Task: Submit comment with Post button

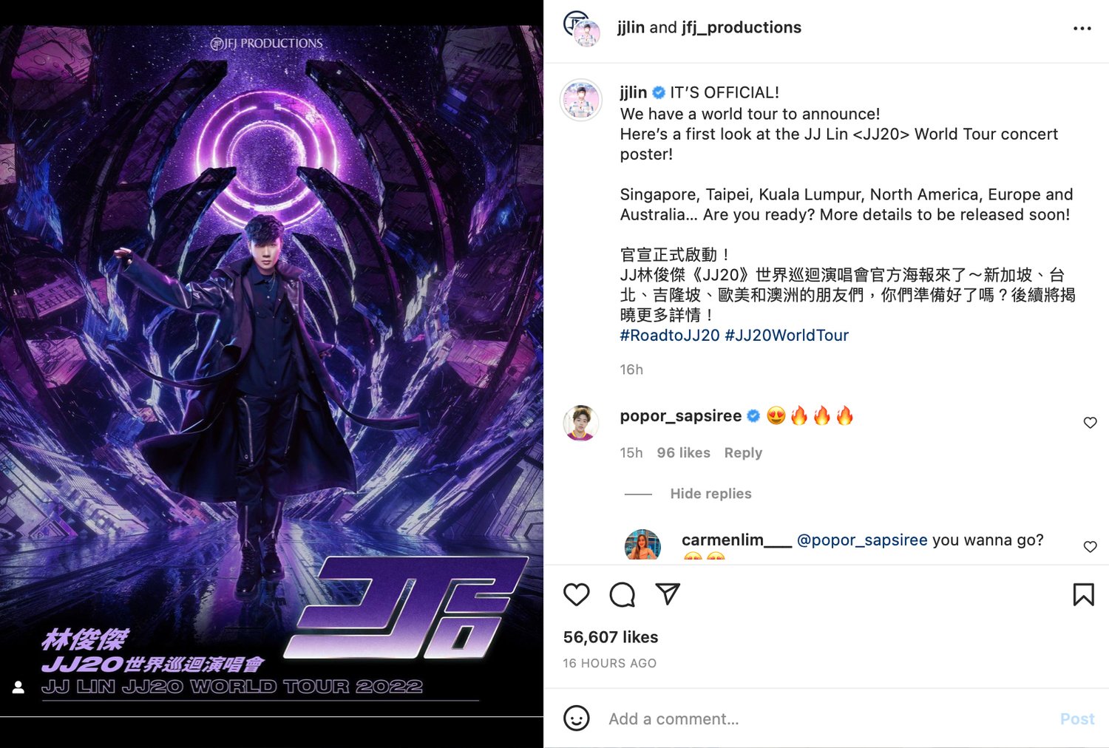Action: pyautogui.click(x=1077, y=719)
